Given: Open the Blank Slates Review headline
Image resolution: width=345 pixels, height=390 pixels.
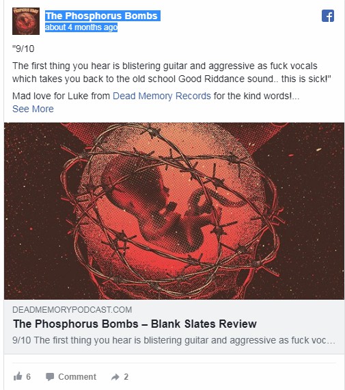Looking at the screenshot, I should click(x=135, y=324).
